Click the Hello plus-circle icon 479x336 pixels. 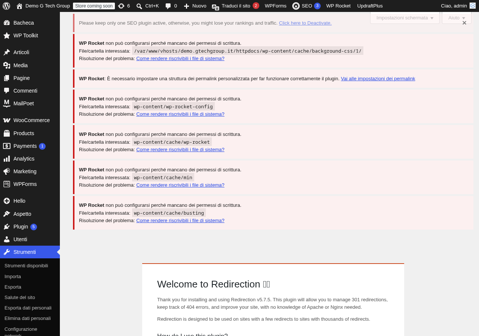7,201
